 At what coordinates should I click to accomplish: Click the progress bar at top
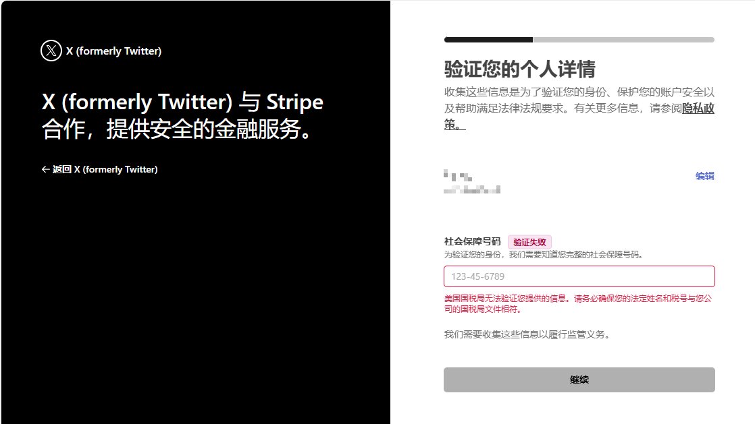pyautogui.click(x=579, y=40)
